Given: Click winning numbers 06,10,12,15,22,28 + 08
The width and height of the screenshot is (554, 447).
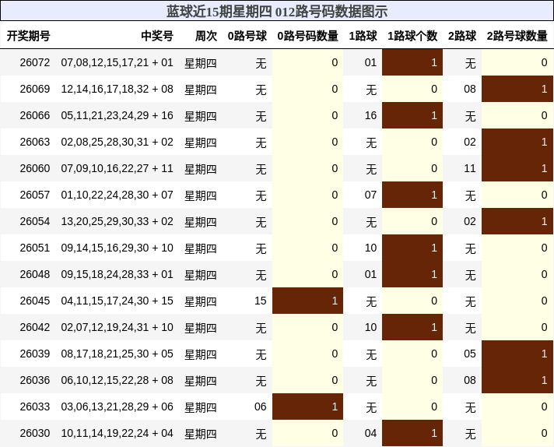Looking at the screenshot, I should point(117,381).
